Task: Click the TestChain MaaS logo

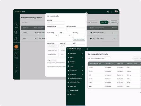Action: point(74,49)
